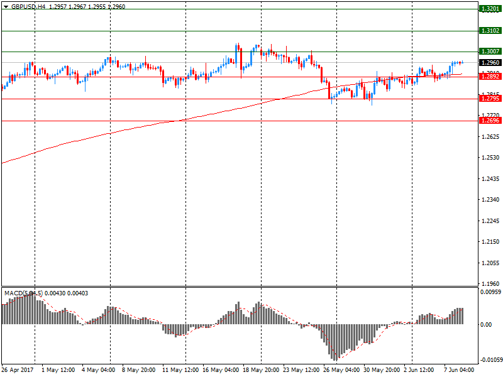This screenshot has height=377, width=503.
Task: Click the MACD scale value 0.00959
Action: tap(490, 292)
